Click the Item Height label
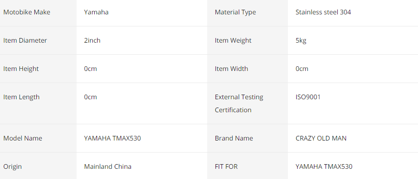 point(21,69)
